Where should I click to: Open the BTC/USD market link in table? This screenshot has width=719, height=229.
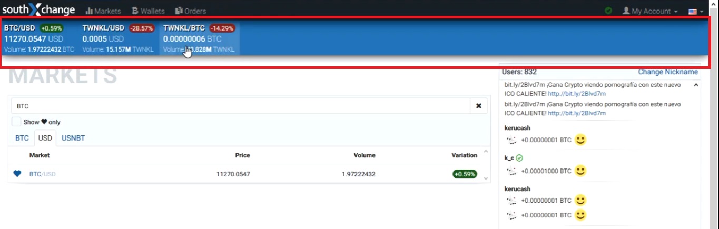click(42, 174)
